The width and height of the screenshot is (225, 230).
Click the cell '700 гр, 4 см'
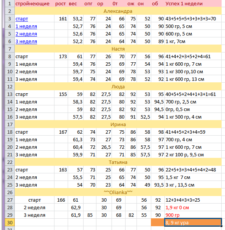193,140
